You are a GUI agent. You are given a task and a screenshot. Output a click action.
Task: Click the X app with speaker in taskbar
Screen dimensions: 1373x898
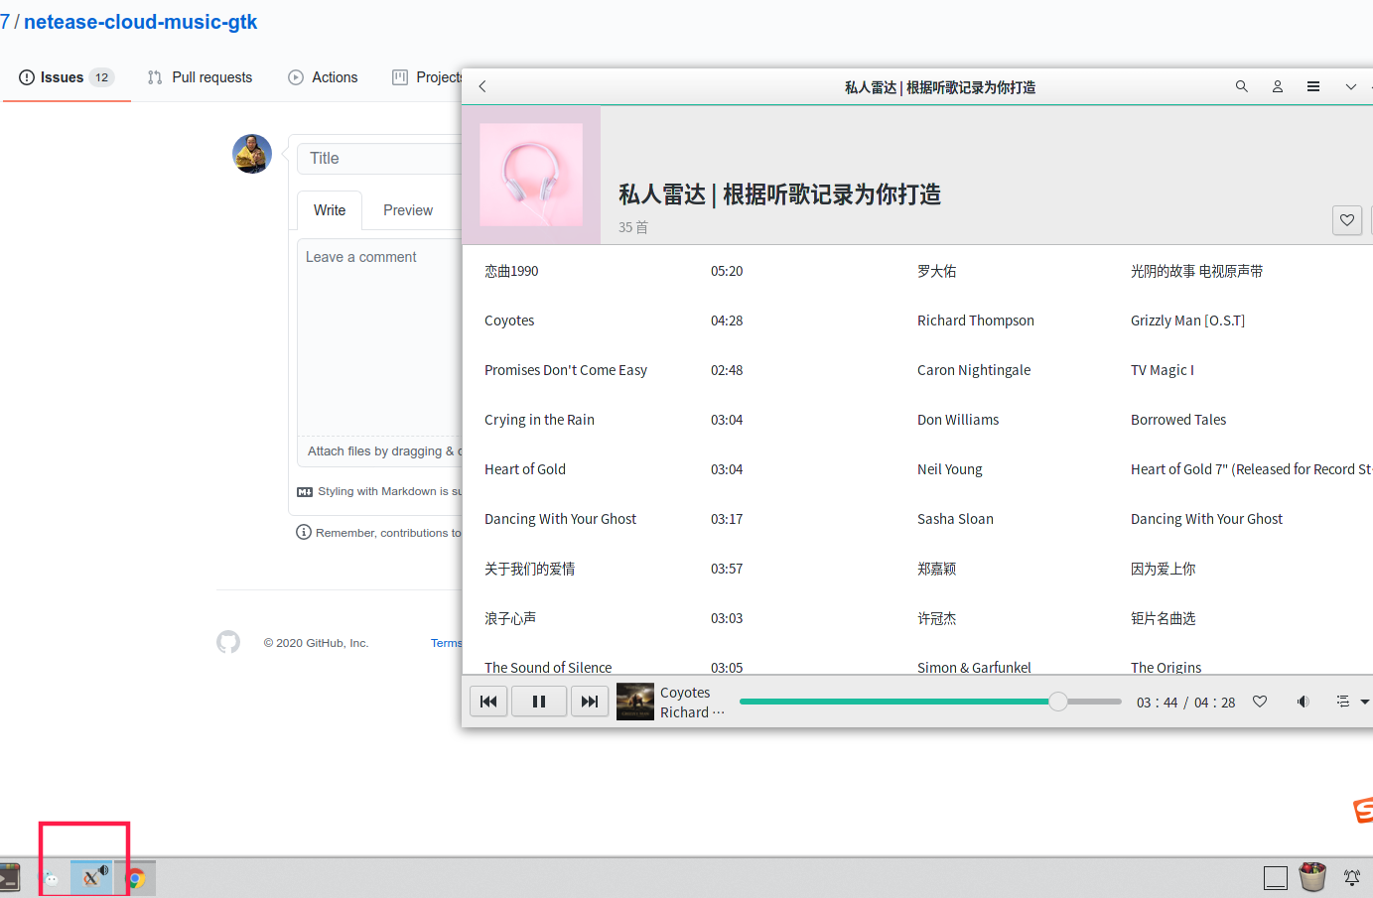coord(91,877)
